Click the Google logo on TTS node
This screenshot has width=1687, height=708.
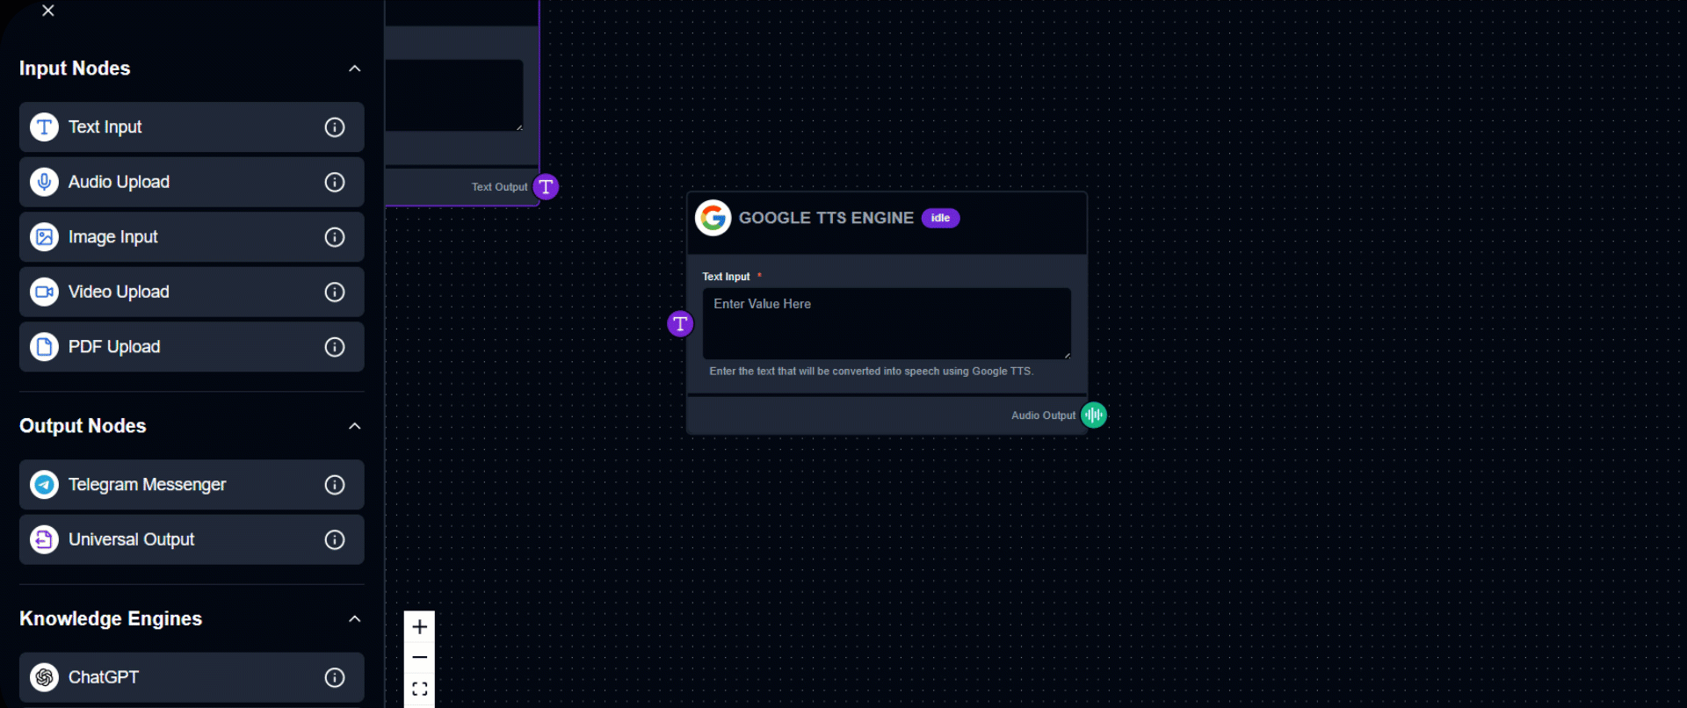pyautogui.click(x=713, y=218)
